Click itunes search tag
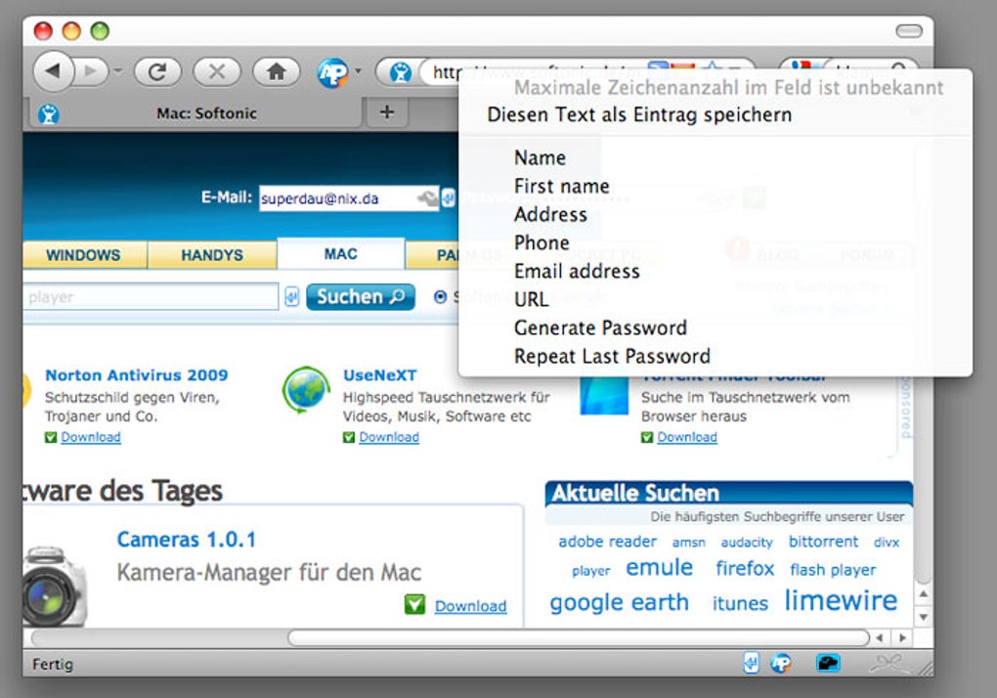 (x=740, y=602)
